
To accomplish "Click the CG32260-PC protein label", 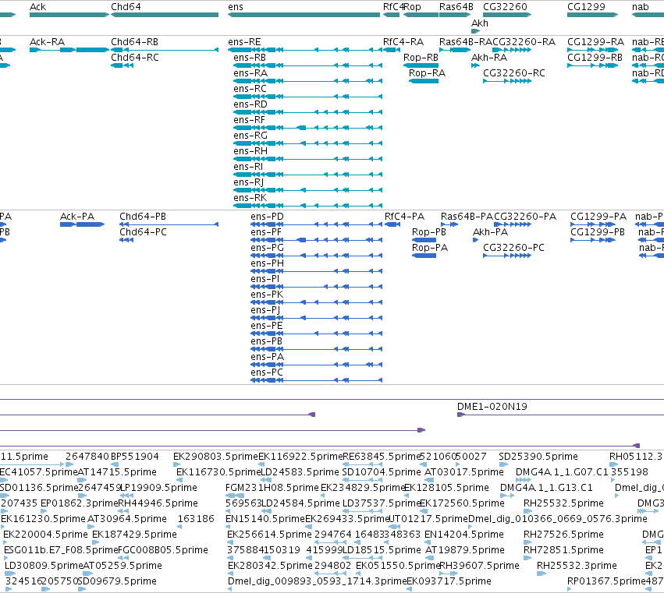I will pyautogui.click(x=513, y=248).
